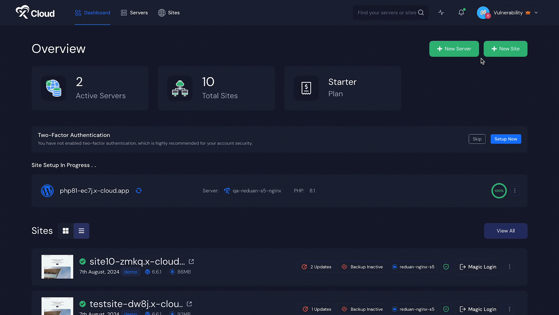Click Setup Now for two-factor authentication
Viewport: 559px width, 315px height.
tap(506, 139)
